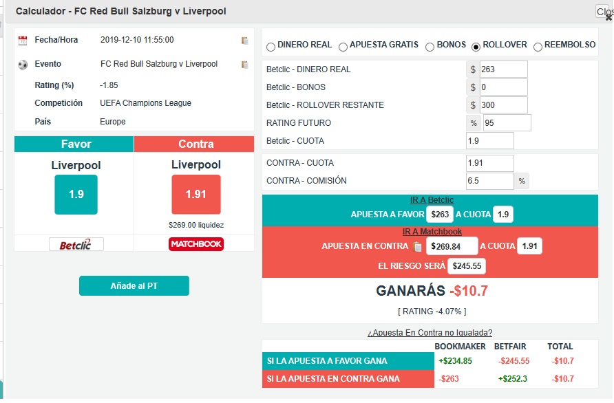Click the Betclic bookmaker logo
The image size is (614, 403).
(x=76, y=244)
